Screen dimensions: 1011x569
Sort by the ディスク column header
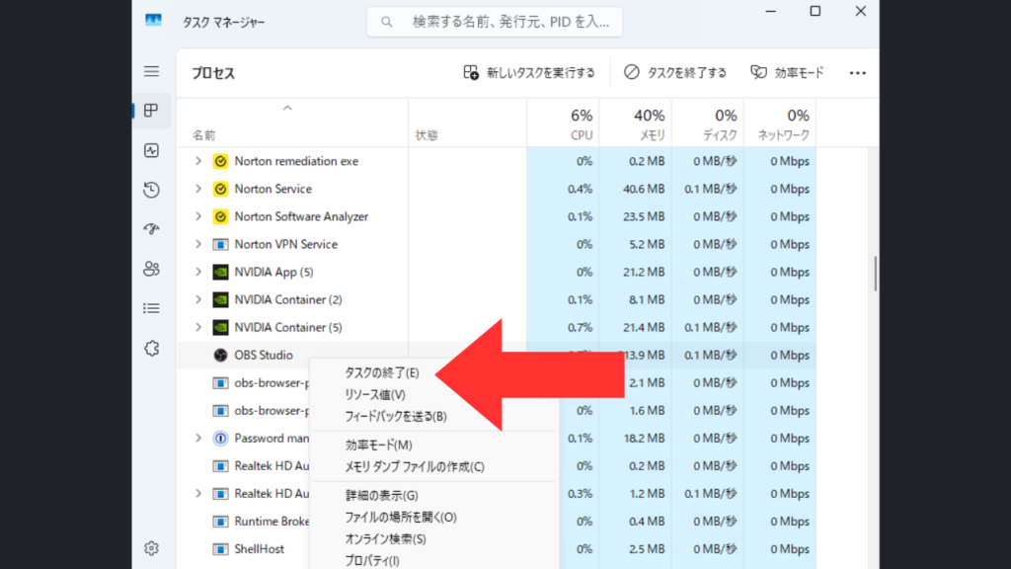[x=707, y=123]
